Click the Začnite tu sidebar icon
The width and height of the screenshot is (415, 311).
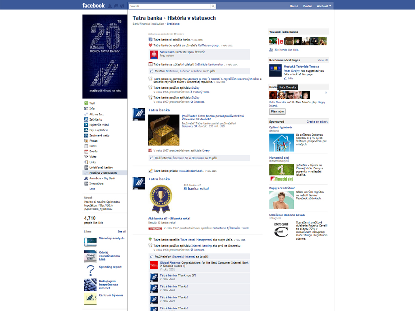click(x=86, y=119)
